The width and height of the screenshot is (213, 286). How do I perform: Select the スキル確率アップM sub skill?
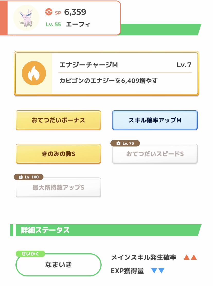tap(155, 120)
